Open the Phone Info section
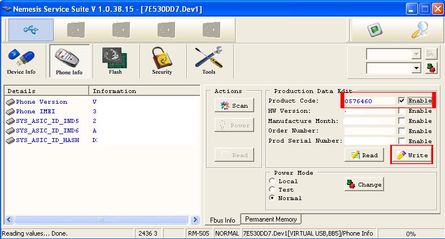Viewport: 445px width, 239px height. pyautogui.click(x=69, y=61)
